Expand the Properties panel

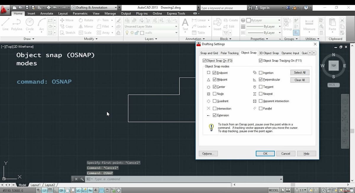click(x=259, y=39)
